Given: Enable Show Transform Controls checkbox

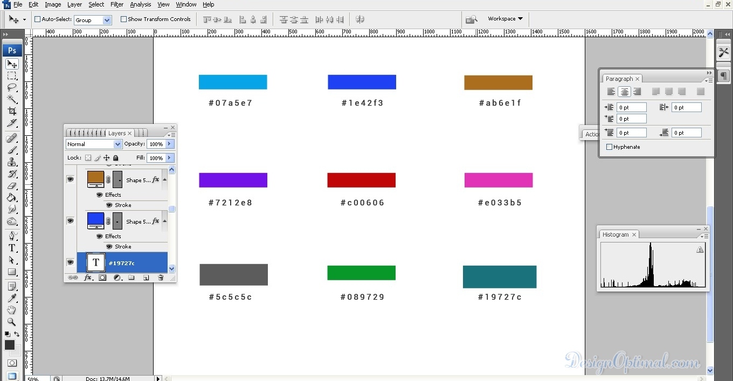Looking at the screenshot, I should click(x=123, y=19).
